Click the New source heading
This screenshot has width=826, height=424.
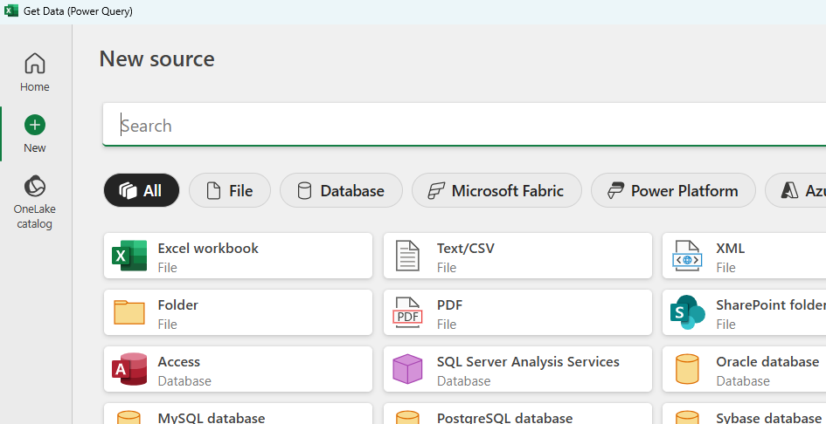click(157, 58)
